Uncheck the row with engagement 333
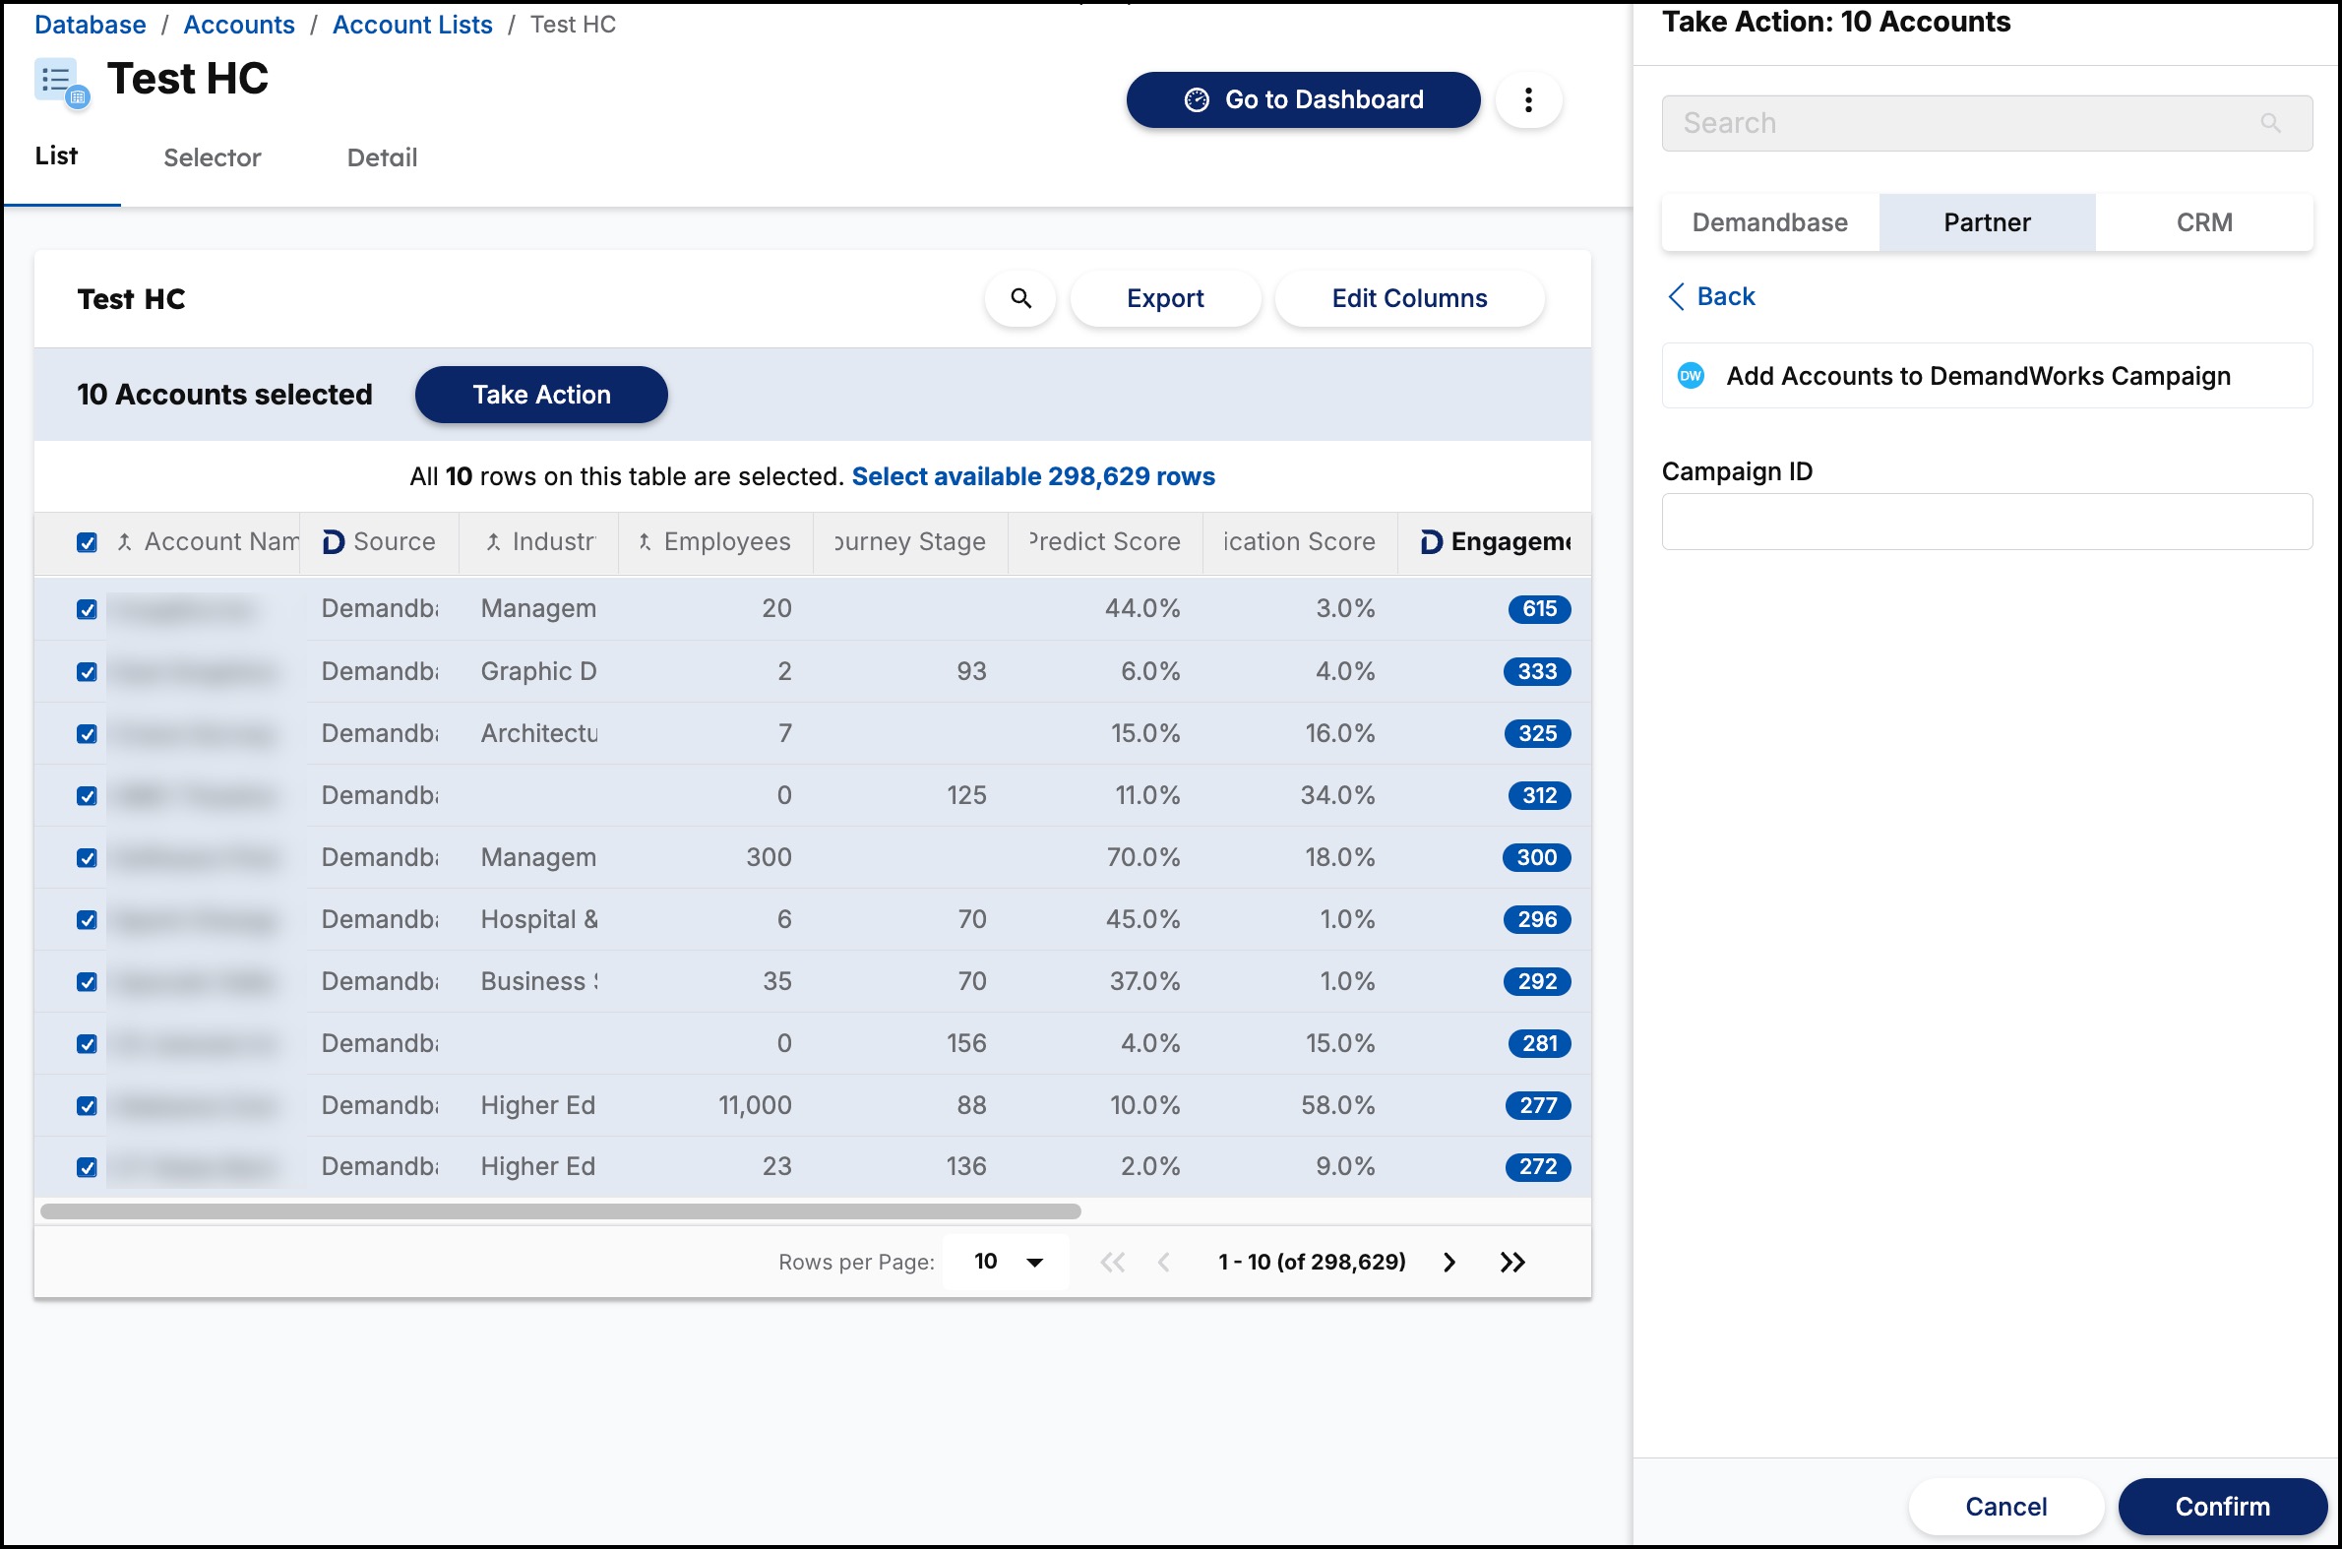Viewport: 2342px width, 1549px height. (87, 672)
